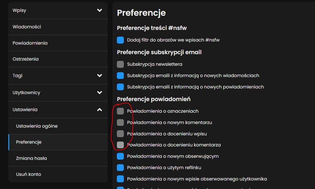Select Ustawienia ogólne submenu item
This screenshot has width=315, height=189.
37,126
